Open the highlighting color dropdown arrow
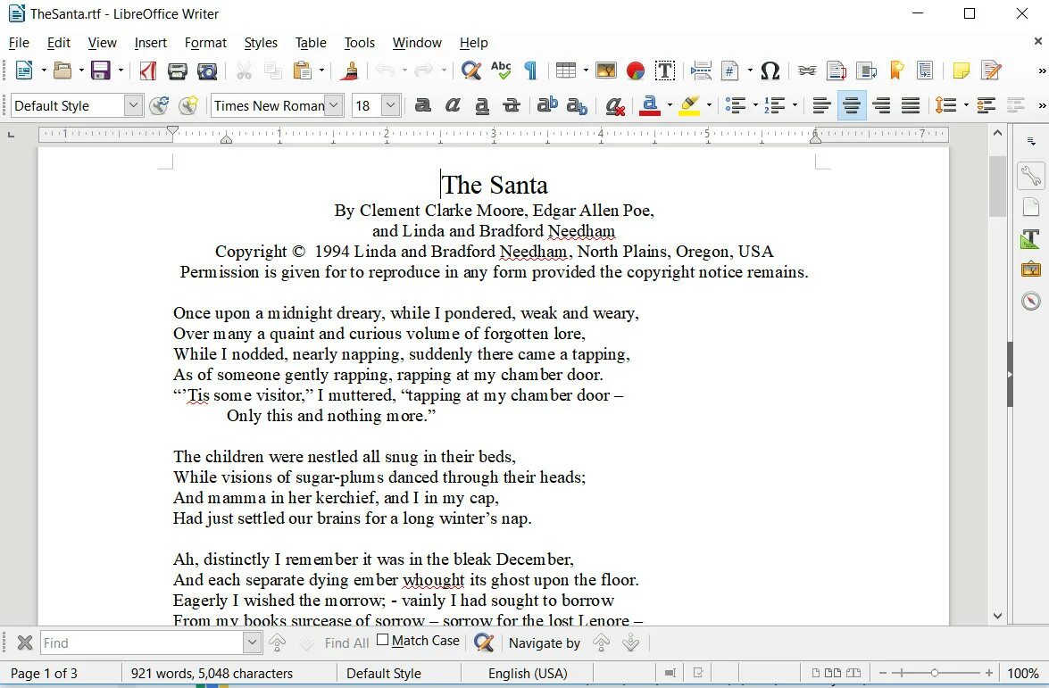This screenshot has height=688, width=1049. [x=709, y=105]
